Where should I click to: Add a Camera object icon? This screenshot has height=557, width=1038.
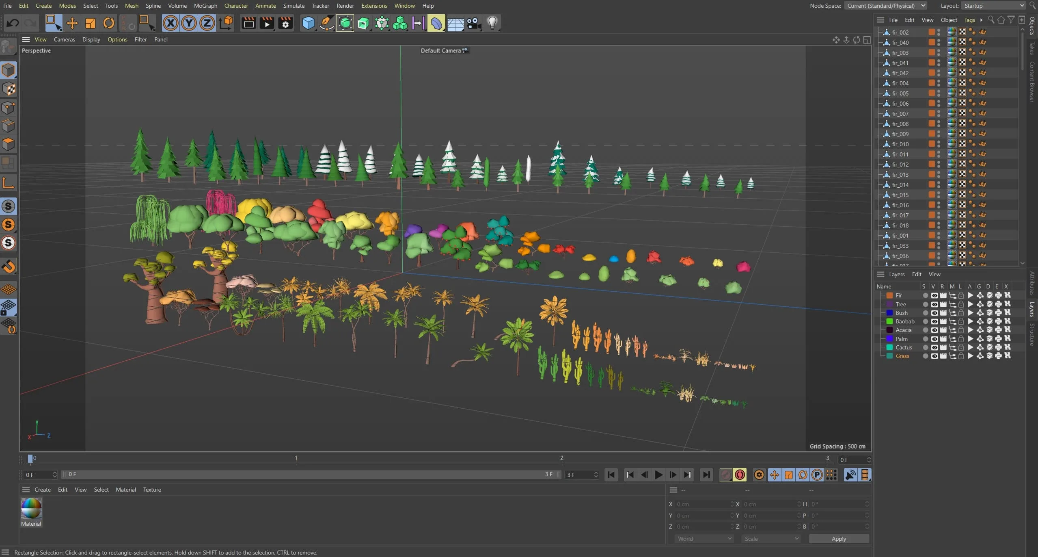click(474, 23)
